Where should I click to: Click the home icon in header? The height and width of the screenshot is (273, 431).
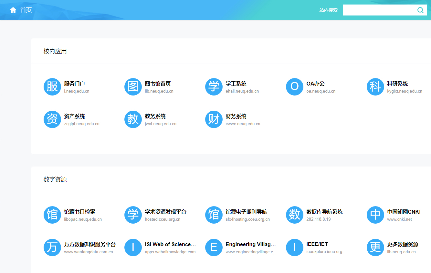13,10
